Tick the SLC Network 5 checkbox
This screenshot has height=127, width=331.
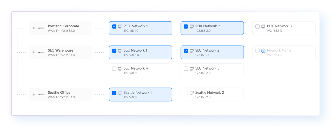186,69
